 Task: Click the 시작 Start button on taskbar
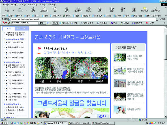[x=4, y=123]
